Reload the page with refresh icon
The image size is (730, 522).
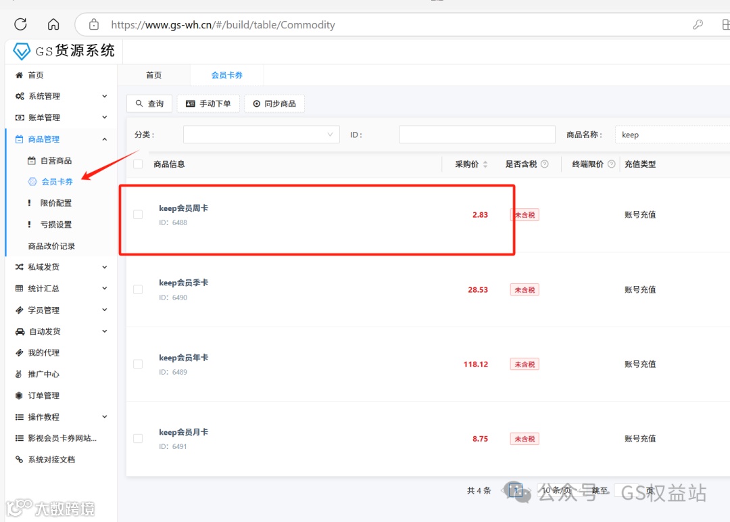(x=20, y=24)
